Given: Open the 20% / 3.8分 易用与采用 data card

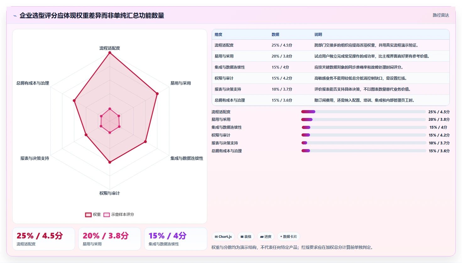Looking at the screenshot, I should coord(110,239).
